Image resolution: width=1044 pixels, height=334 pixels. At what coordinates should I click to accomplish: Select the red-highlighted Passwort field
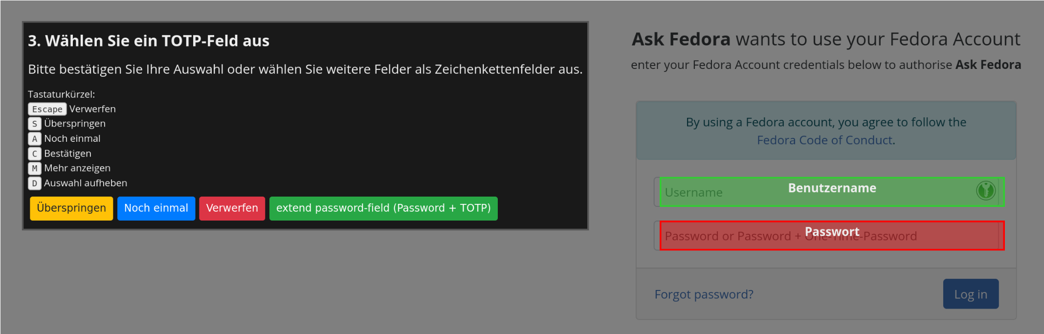click(831, 236)
